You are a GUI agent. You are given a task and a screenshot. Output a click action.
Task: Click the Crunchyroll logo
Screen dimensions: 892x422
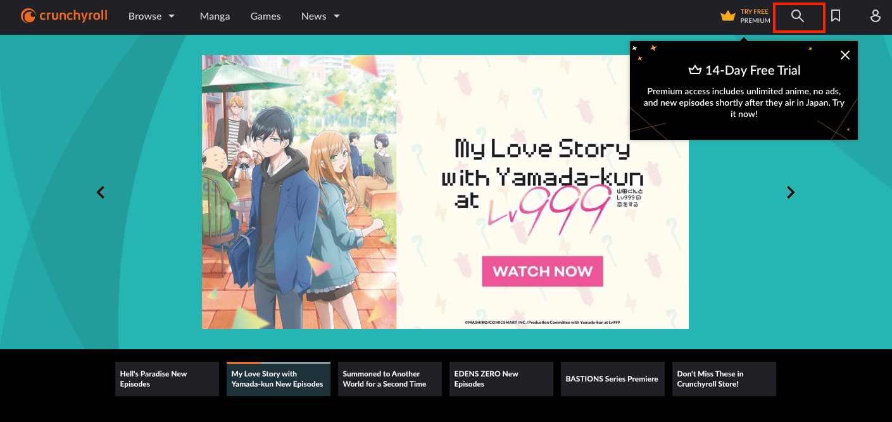pyautogui.click(x=64, y=16)
